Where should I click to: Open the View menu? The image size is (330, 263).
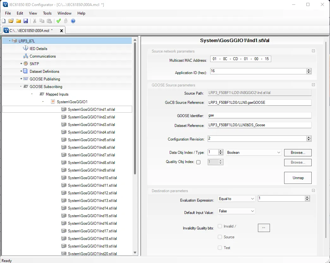(33, 13)
